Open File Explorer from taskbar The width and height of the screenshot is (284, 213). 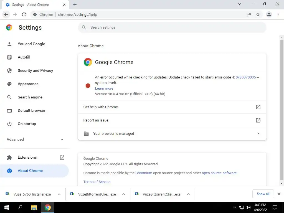coord(34,207)
